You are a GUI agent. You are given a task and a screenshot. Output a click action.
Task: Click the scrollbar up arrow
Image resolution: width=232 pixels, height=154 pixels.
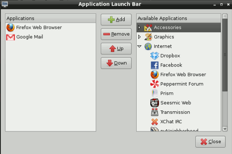225,16
